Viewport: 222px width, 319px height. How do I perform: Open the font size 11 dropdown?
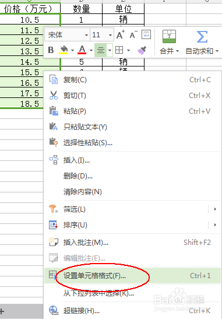(x=110, y=35)
